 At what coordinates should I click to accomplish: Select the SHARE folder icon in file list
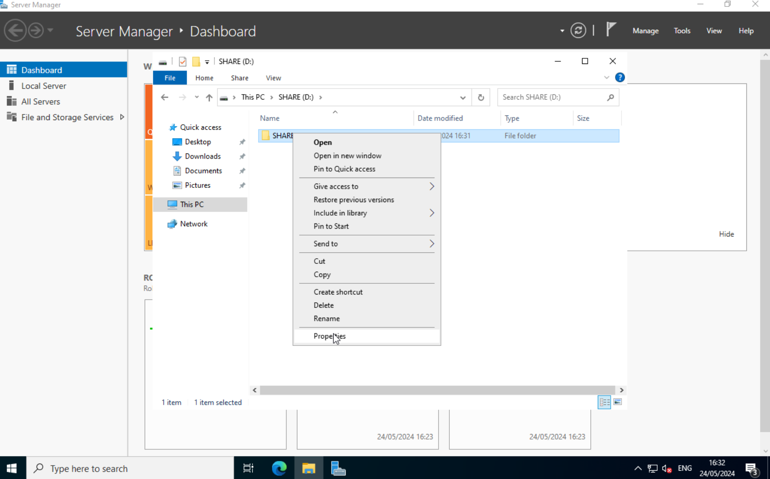pos(265,135)
